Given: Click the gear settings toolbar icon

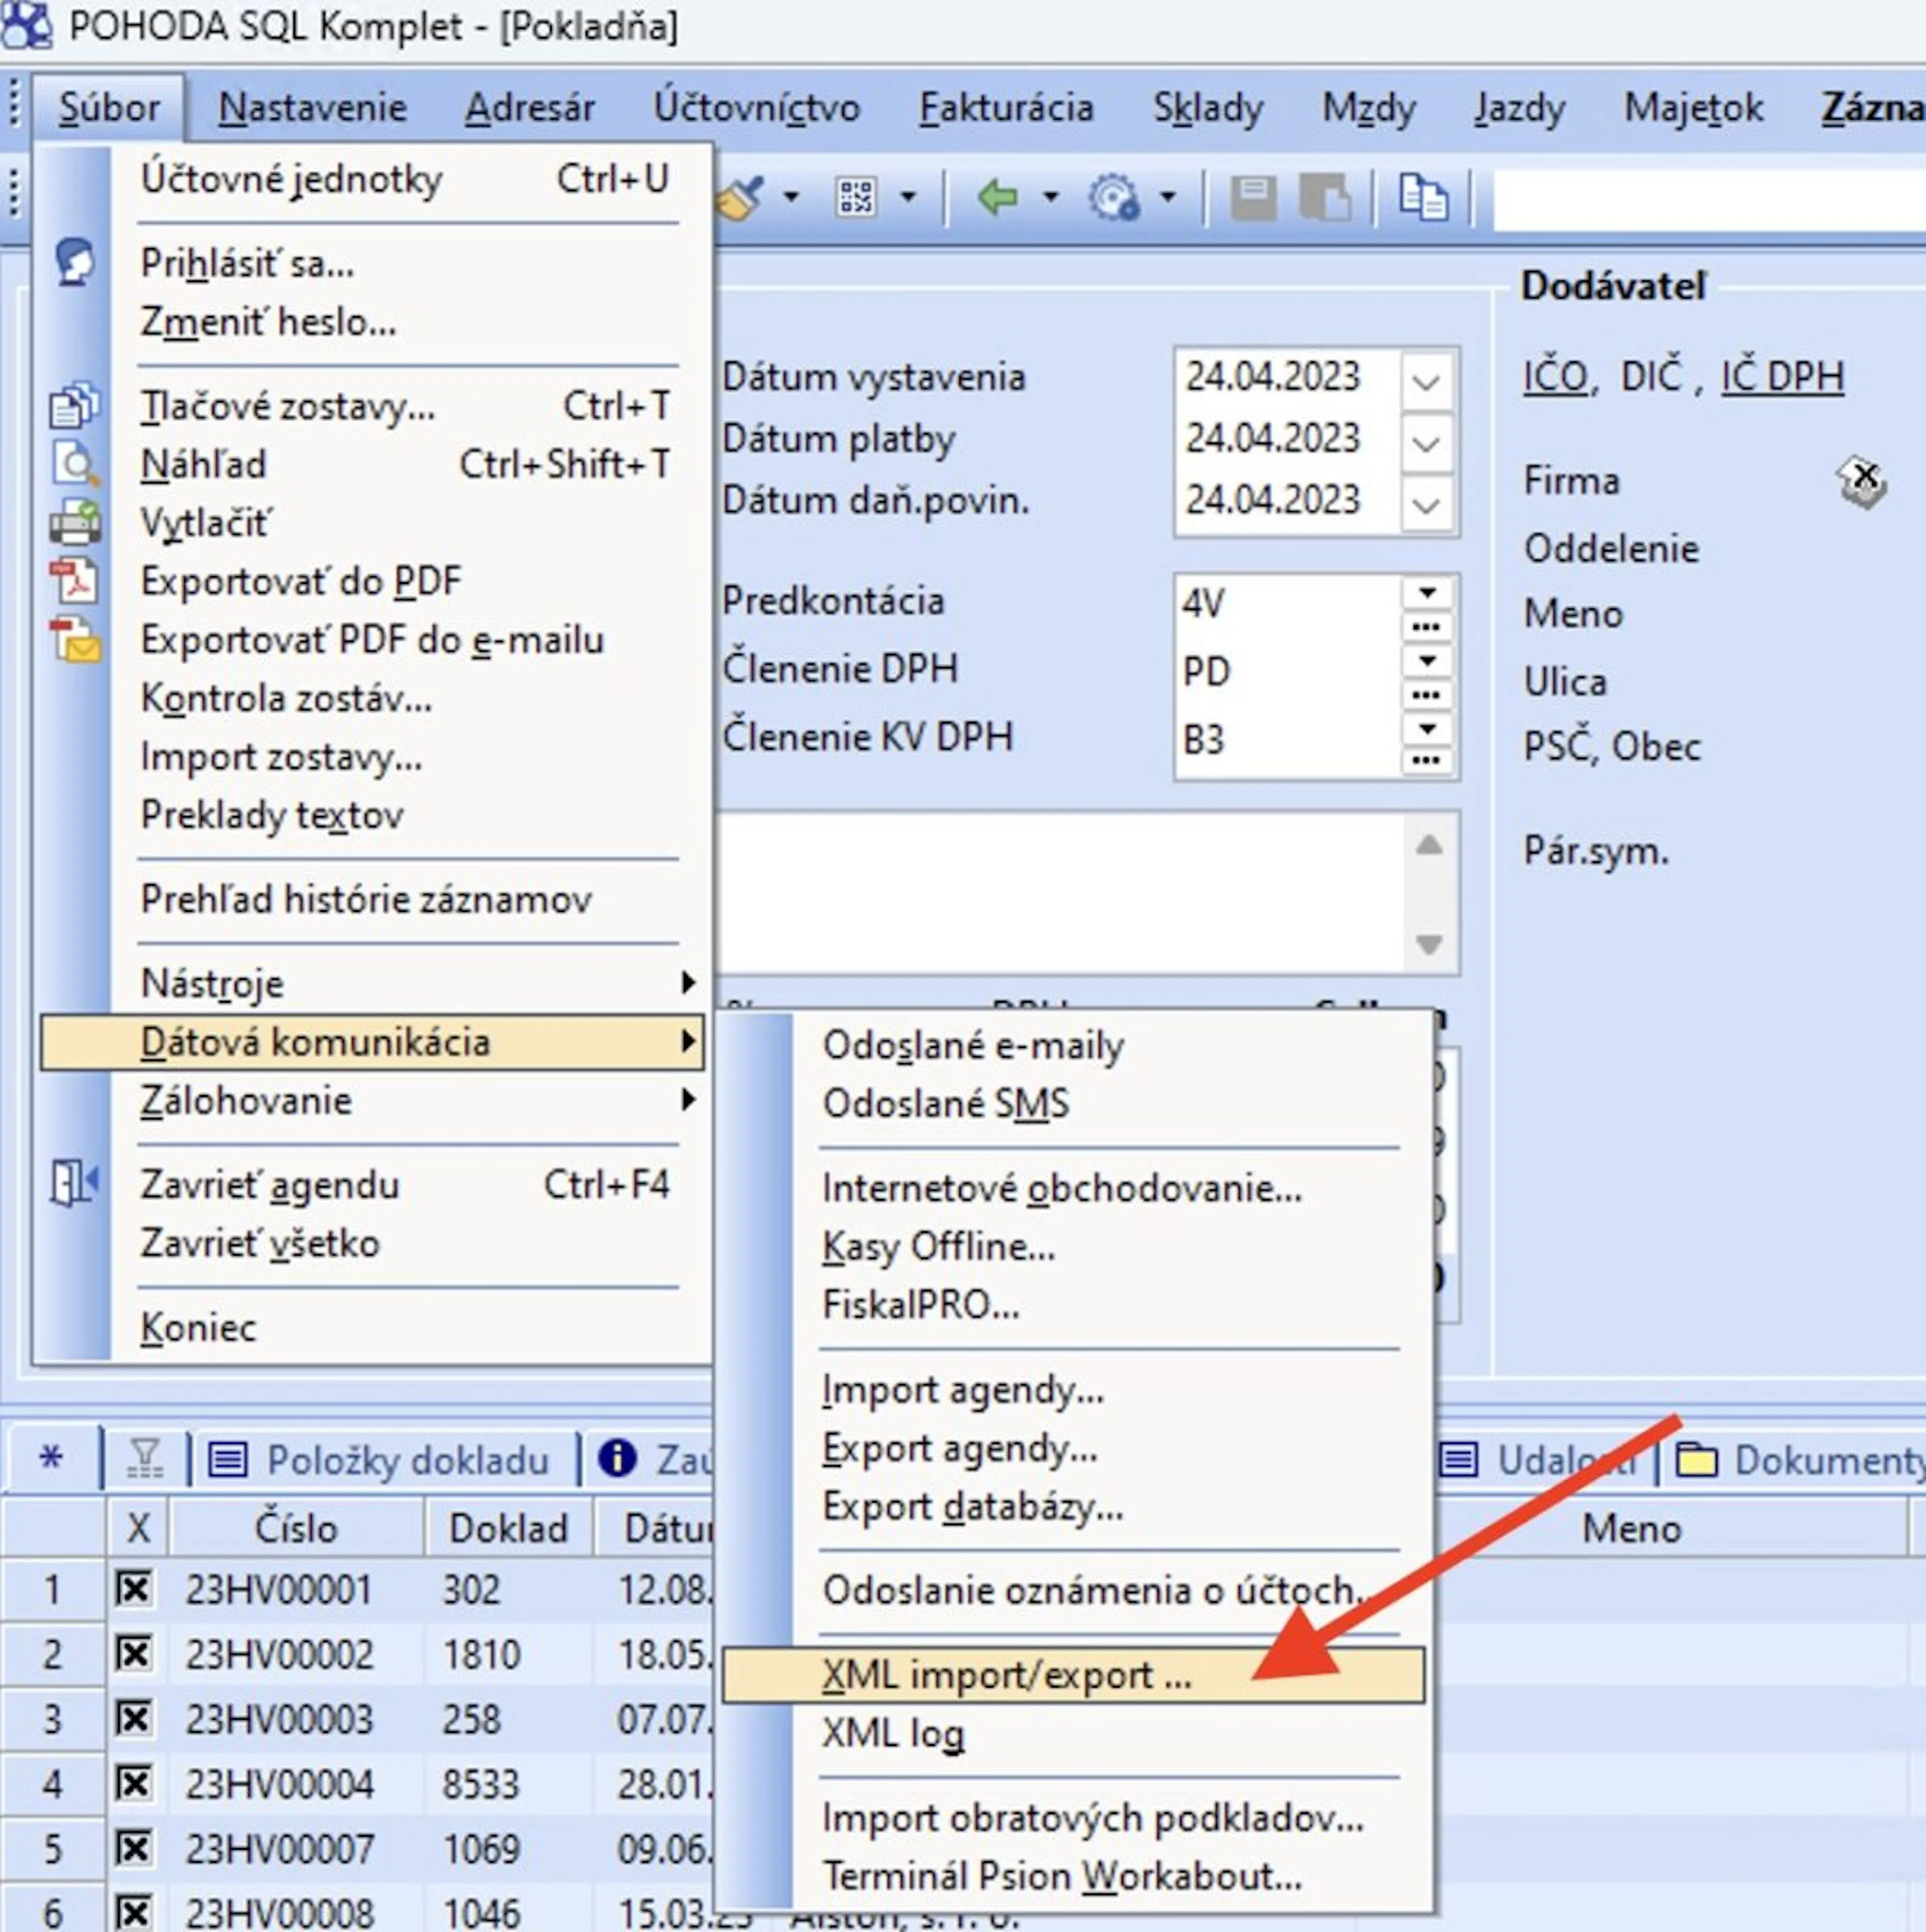Looking at the screenshot, I should pos(1114,197).
